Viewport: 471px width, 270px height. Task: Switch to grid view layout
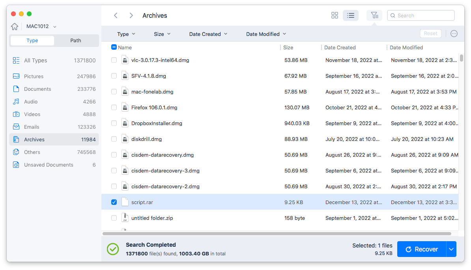coord(335,15)
